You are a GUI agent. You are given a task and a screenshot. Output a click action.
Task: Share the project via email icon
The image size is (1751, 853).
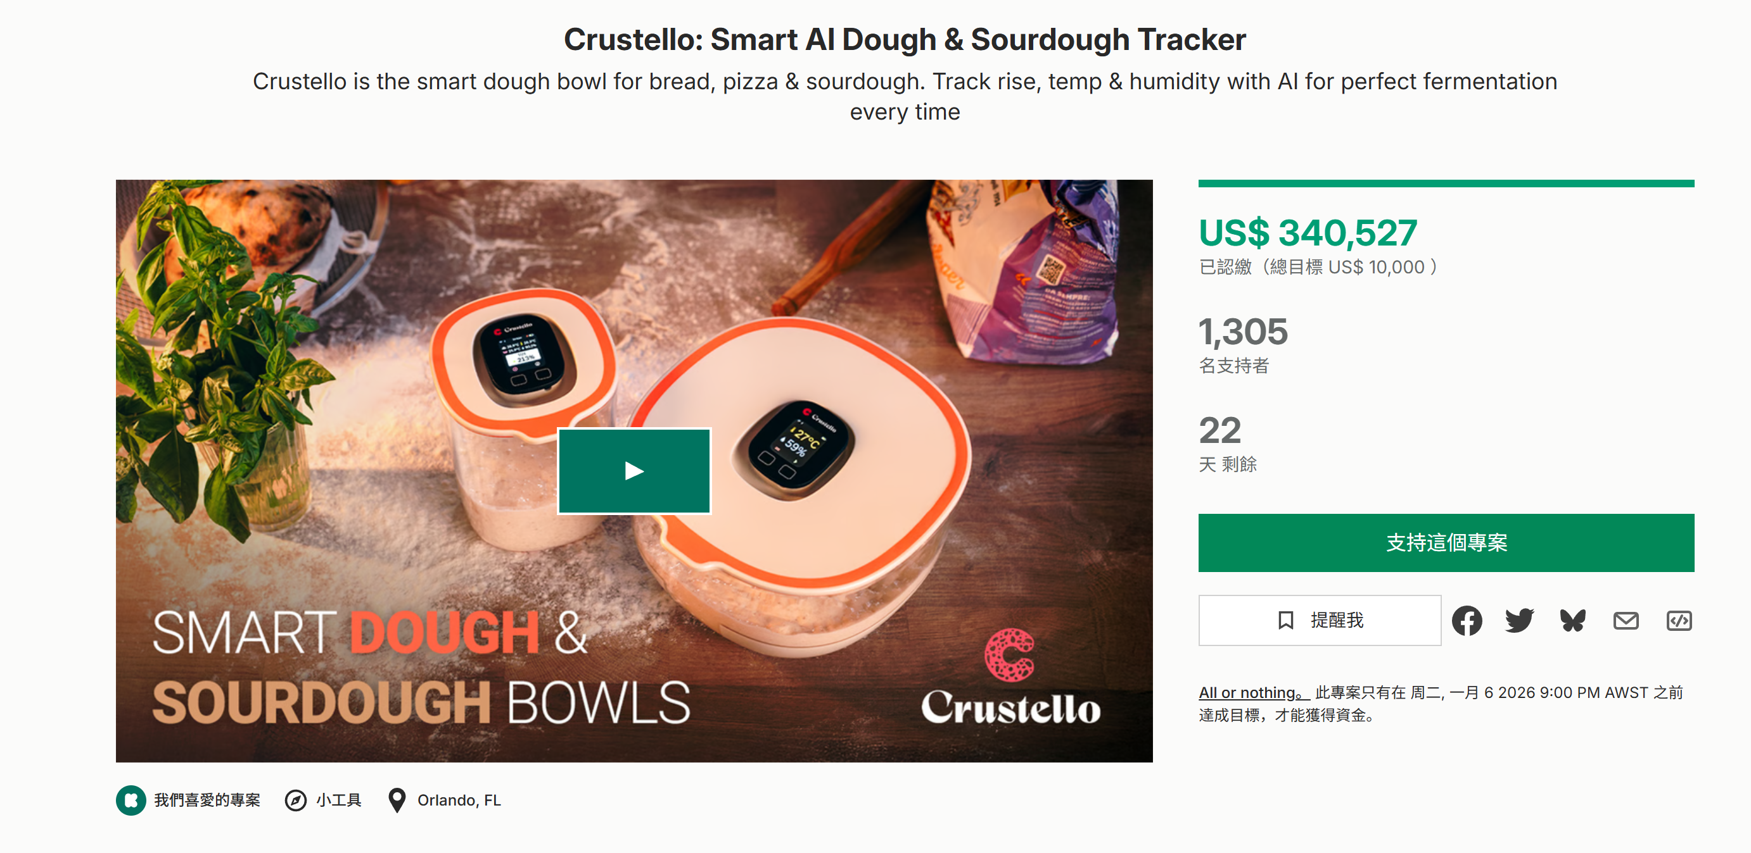coord(1626,620)
